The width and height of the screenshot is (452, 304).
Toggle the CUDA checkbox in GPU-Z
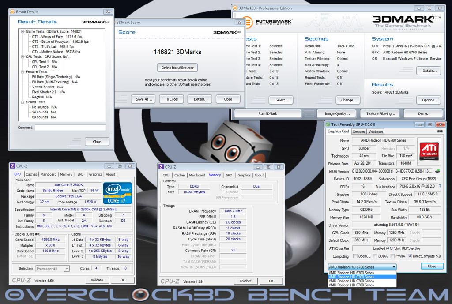[375, 256]
